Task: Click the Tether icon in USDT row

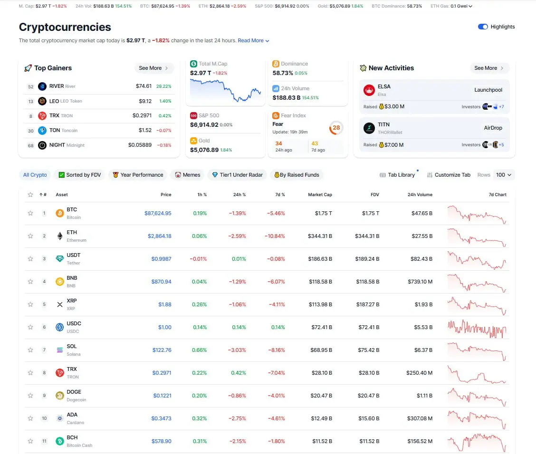Action: pyautogui.click(x=60, y=259)
